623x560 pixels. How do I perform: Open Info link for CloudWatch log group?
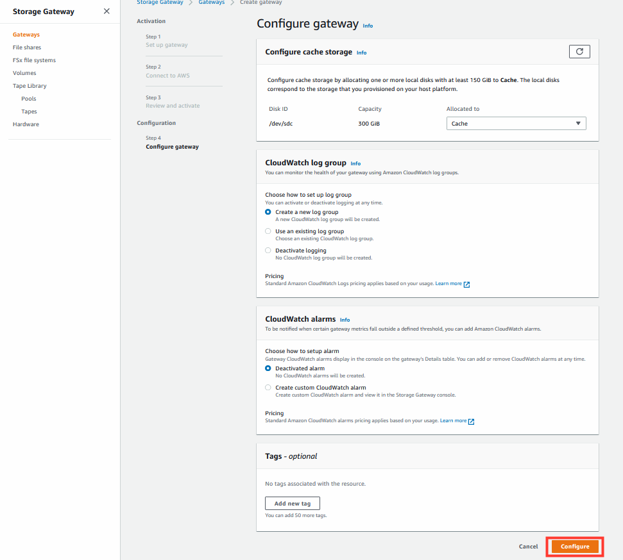pos(355,163)
